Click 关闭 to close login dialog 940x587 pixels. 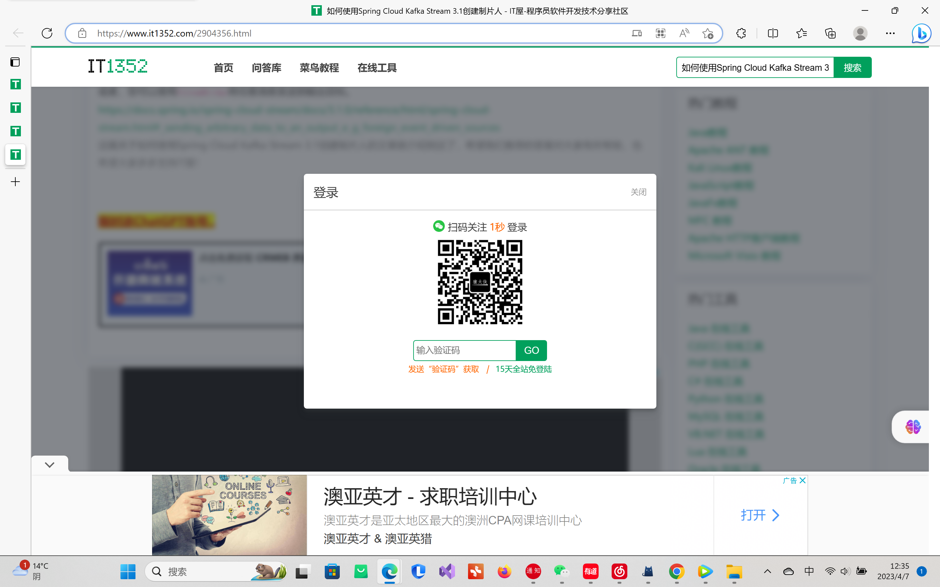coord(638,192)
